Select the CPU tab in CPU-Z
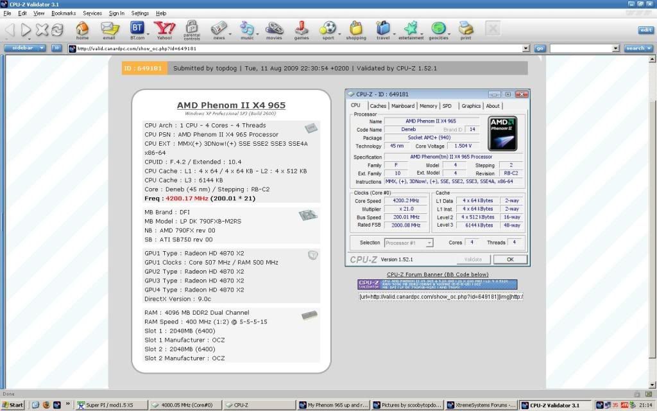Viewport: 657px width, 411px height. (x=355, y=105)
